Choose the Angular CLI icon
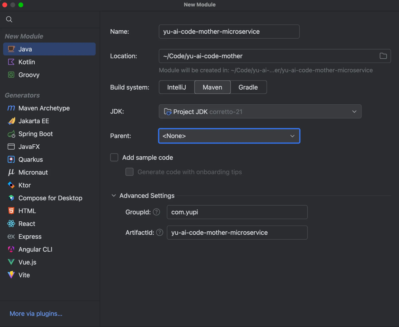399x327 pixels. click(x=11, y=249)
